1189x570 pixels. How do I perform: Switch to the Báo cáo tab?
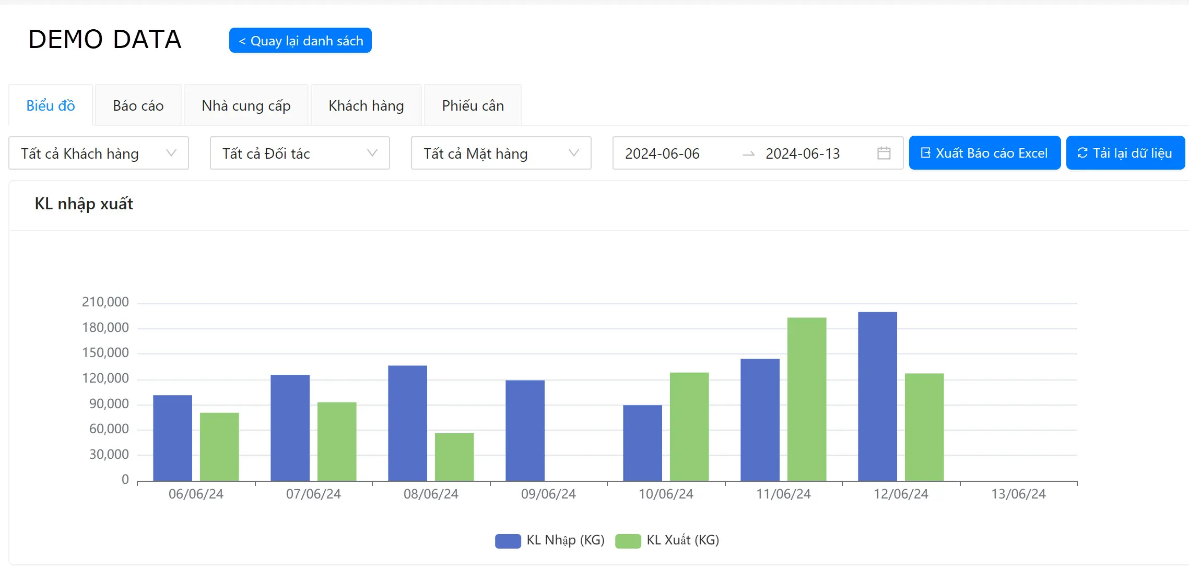(138, 105)
